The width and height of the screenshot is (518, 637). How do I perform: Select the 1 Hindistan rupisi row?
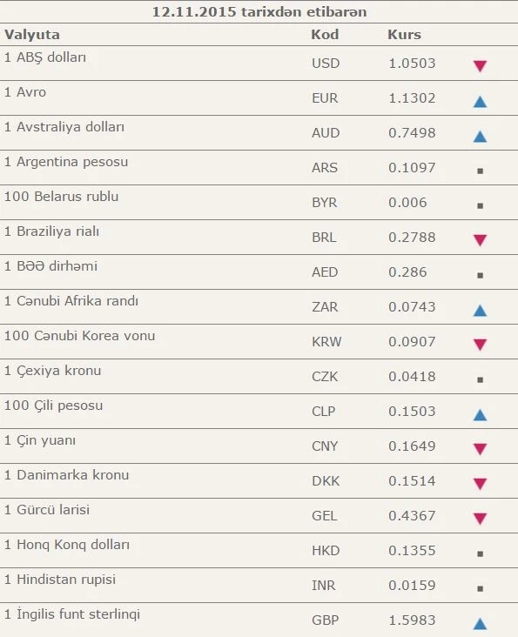click(x=259, y=585)
